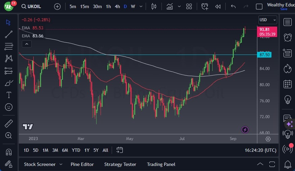Select the 4h timeframe button
Viewport: 295px width, 171px height.
point(117,6)
